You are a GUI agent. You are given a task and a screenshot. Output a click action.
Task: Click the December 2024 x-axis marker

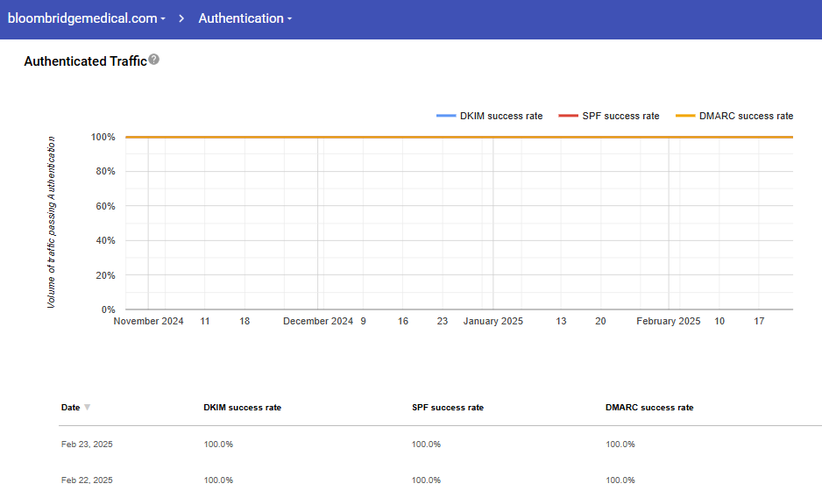[318, 322]
